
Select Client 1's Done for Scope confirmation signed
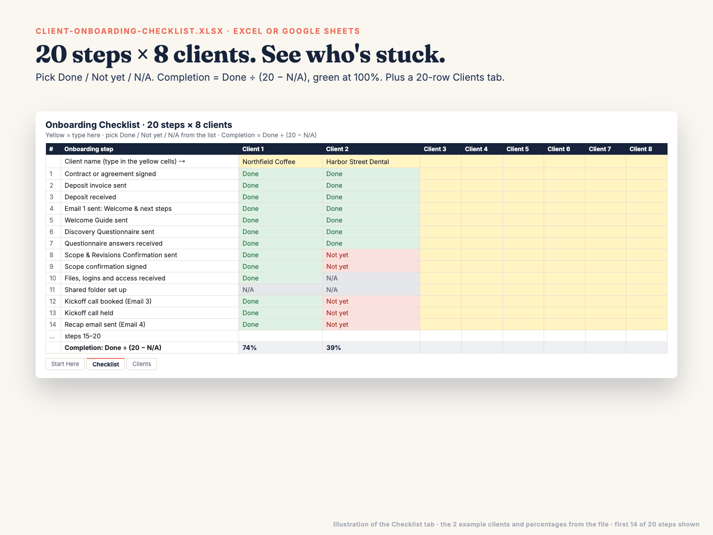click(281, 267)
